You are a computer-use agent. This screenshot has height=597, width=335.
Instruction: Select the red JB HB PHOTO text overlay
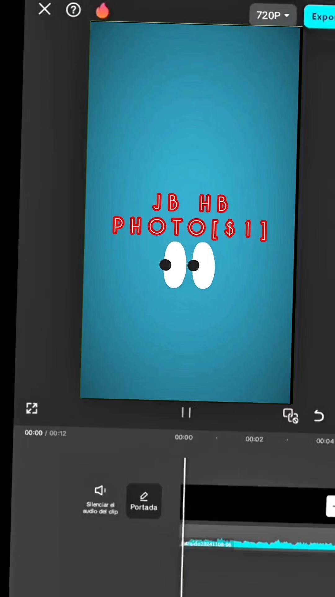tap(190, 217)
